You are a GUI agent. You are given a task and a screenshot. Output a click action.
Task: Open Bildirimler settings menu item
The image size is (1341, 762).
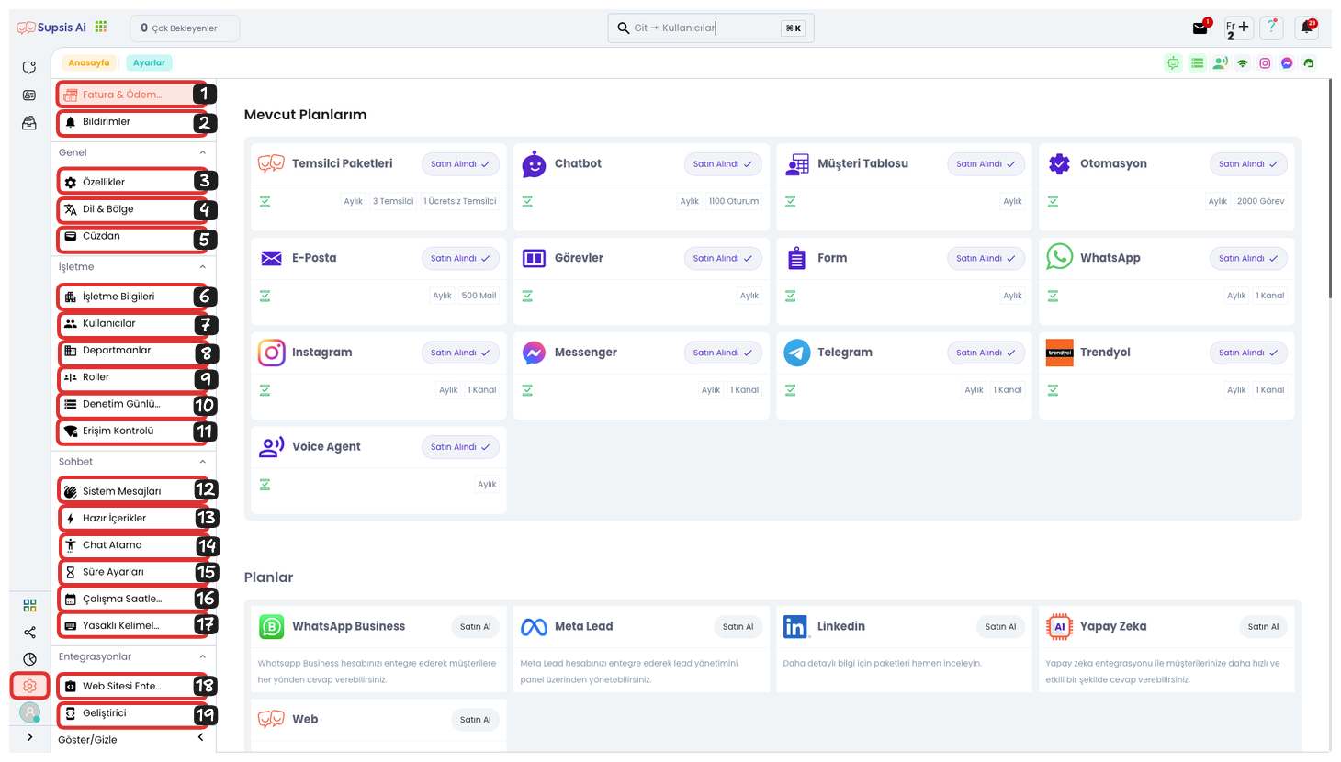134,122
